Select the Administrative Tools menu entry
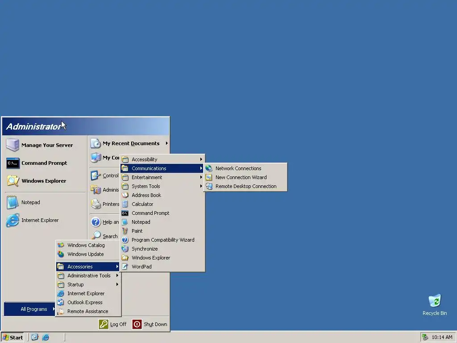Image resolution: width=457 pixels, height=343 pixels. pyautogui.click(x=88, y=275)
